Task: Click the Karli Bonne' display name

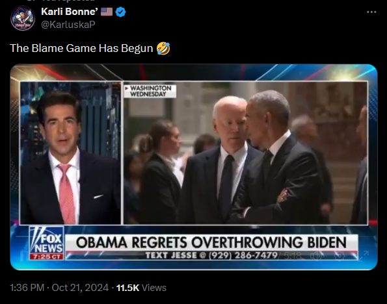Action: (x=70, y=12)
